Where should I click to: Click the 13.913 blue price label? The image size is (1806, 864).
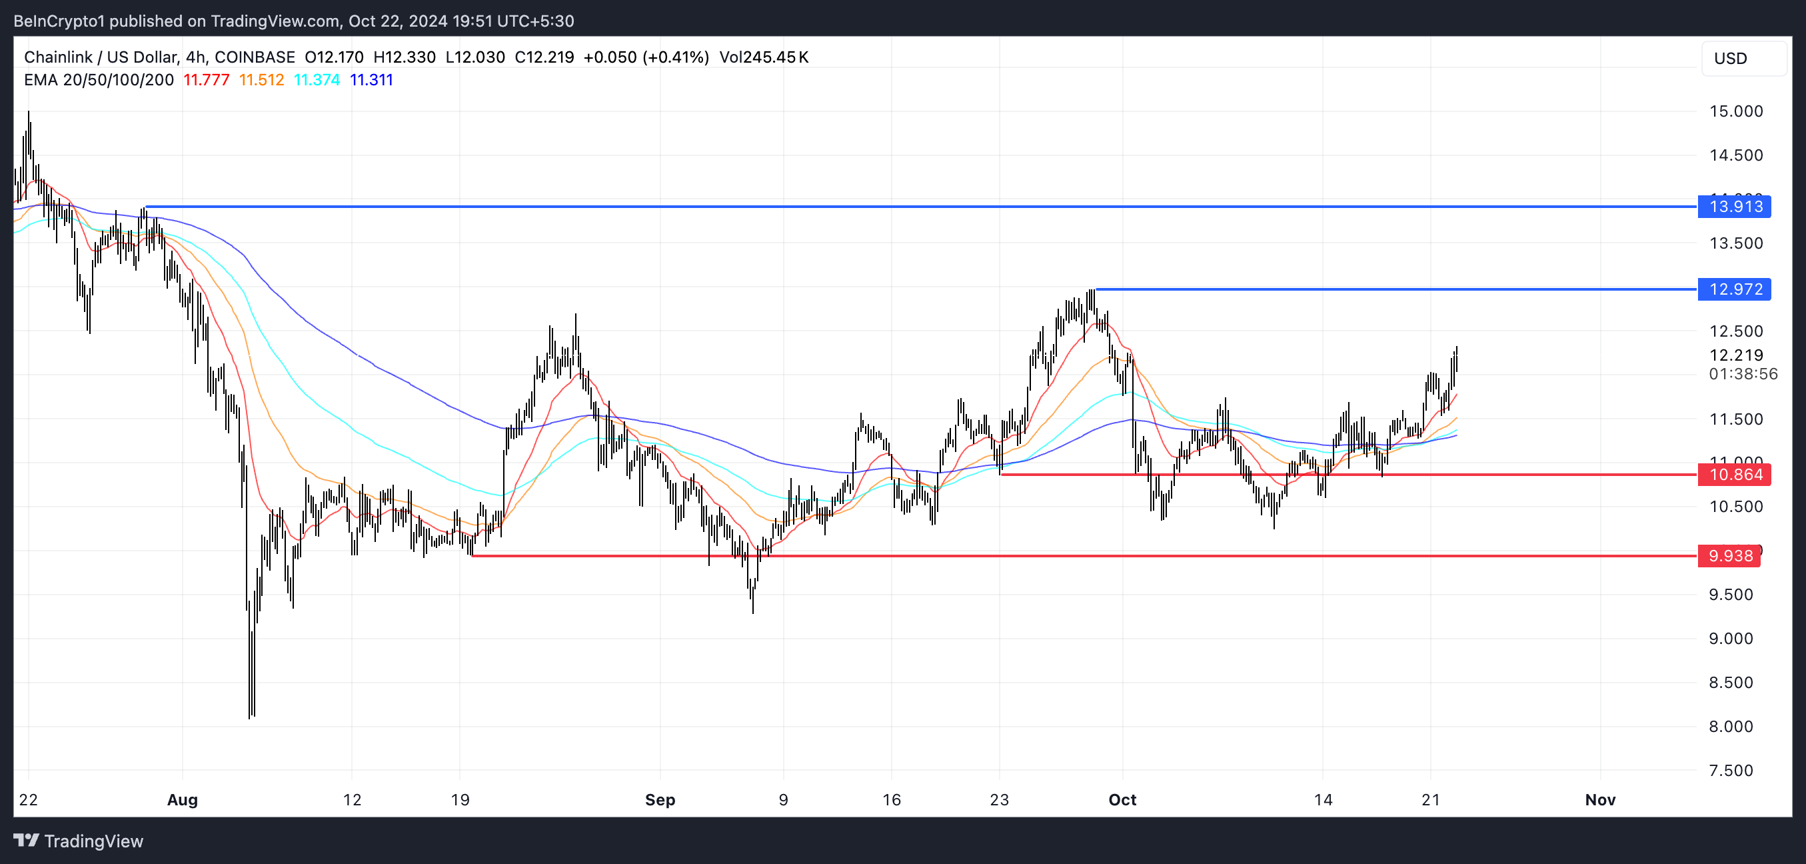click(1735, 207)
